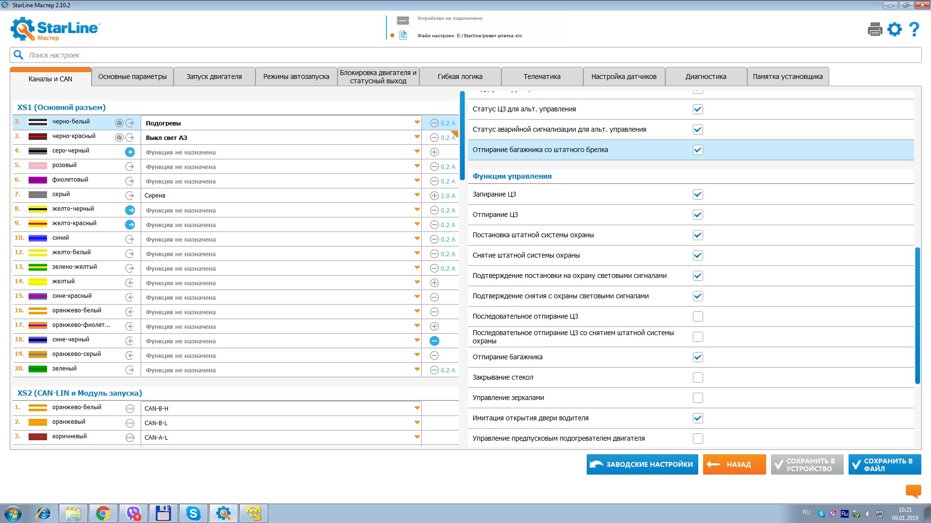Click СОХРАНИТЬ В ФАЙЛ button
Screen dimensions: 931x523
884,464
